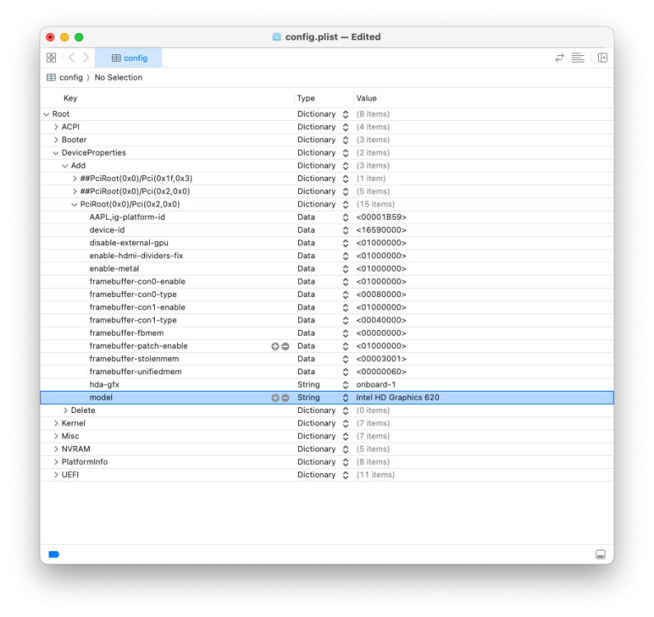Expand ##PciRoot(0x0)/Pci(0x2,0x0) entry
The image size is (654, 617).
pyautogui.click(x=75, y=192)
